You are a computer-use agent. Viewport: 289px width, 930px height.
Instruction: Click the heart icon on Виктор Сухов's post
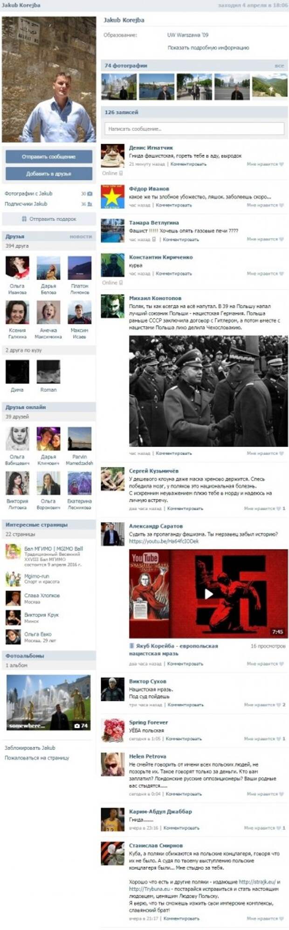(x=278, y=705)
